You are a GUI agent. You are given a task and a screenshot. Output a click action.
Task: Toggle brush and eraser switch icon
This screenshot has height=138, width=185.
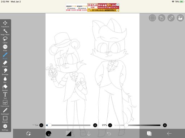(29, 133)
